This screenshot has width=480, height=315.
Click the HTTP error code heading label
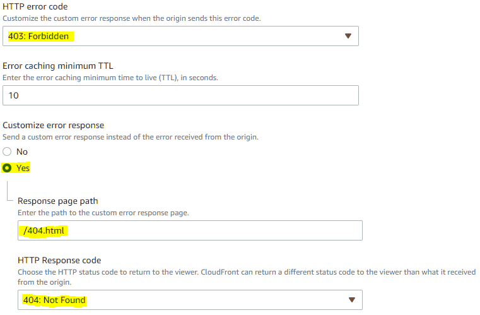click(35, 6)
